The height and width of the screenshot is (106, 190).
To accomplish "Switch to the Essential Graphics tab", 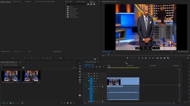I will [x=81, y=1].
